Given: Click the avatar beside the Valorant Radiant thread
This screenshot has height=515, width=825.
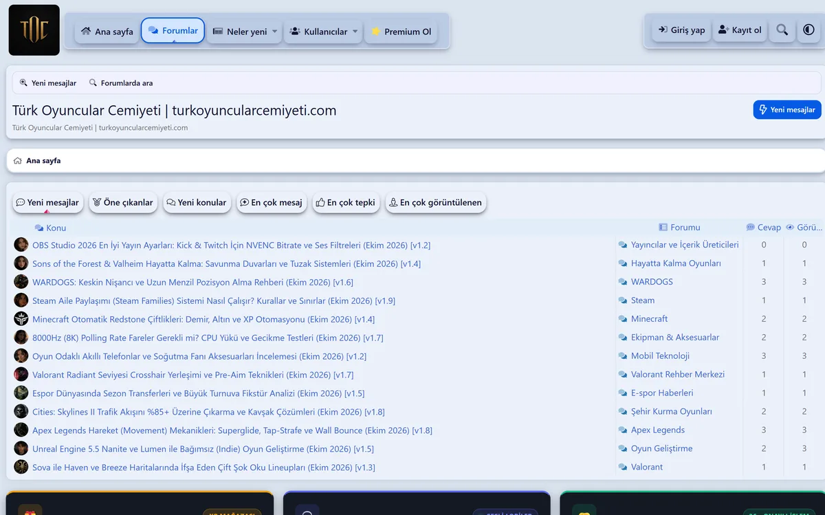Looking at the screenshot, I should [21, 375].
